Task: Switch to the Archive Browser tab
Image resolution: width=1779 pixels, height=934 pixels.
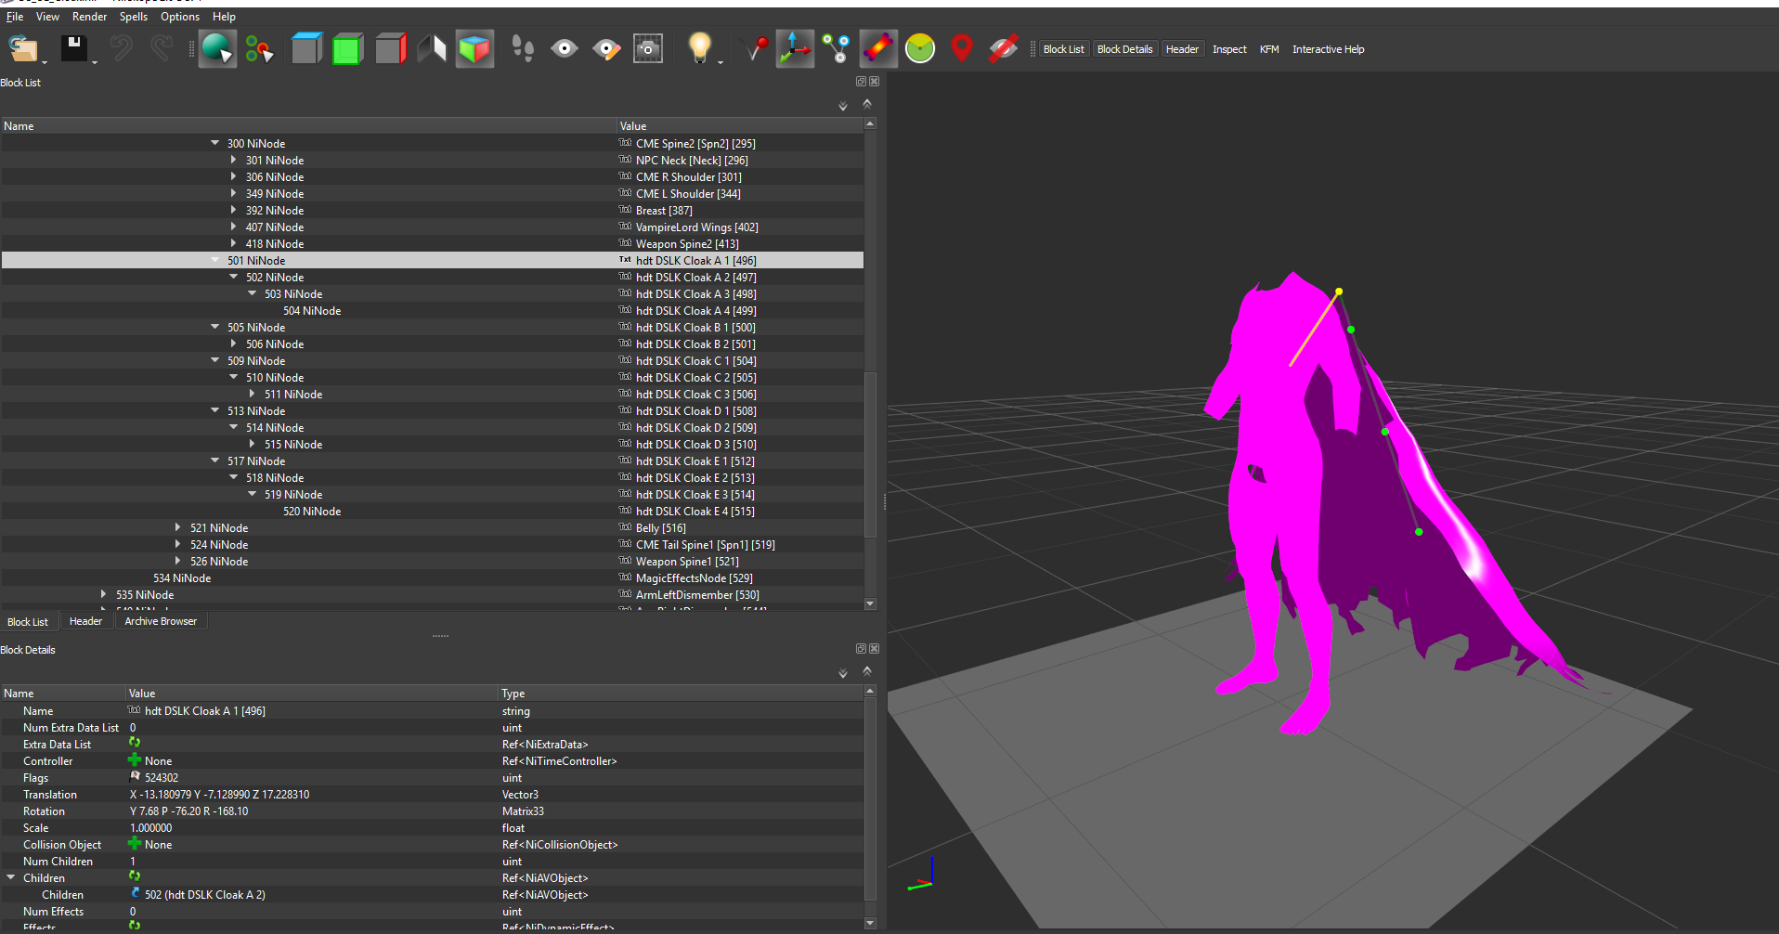Action: (161, 621)
